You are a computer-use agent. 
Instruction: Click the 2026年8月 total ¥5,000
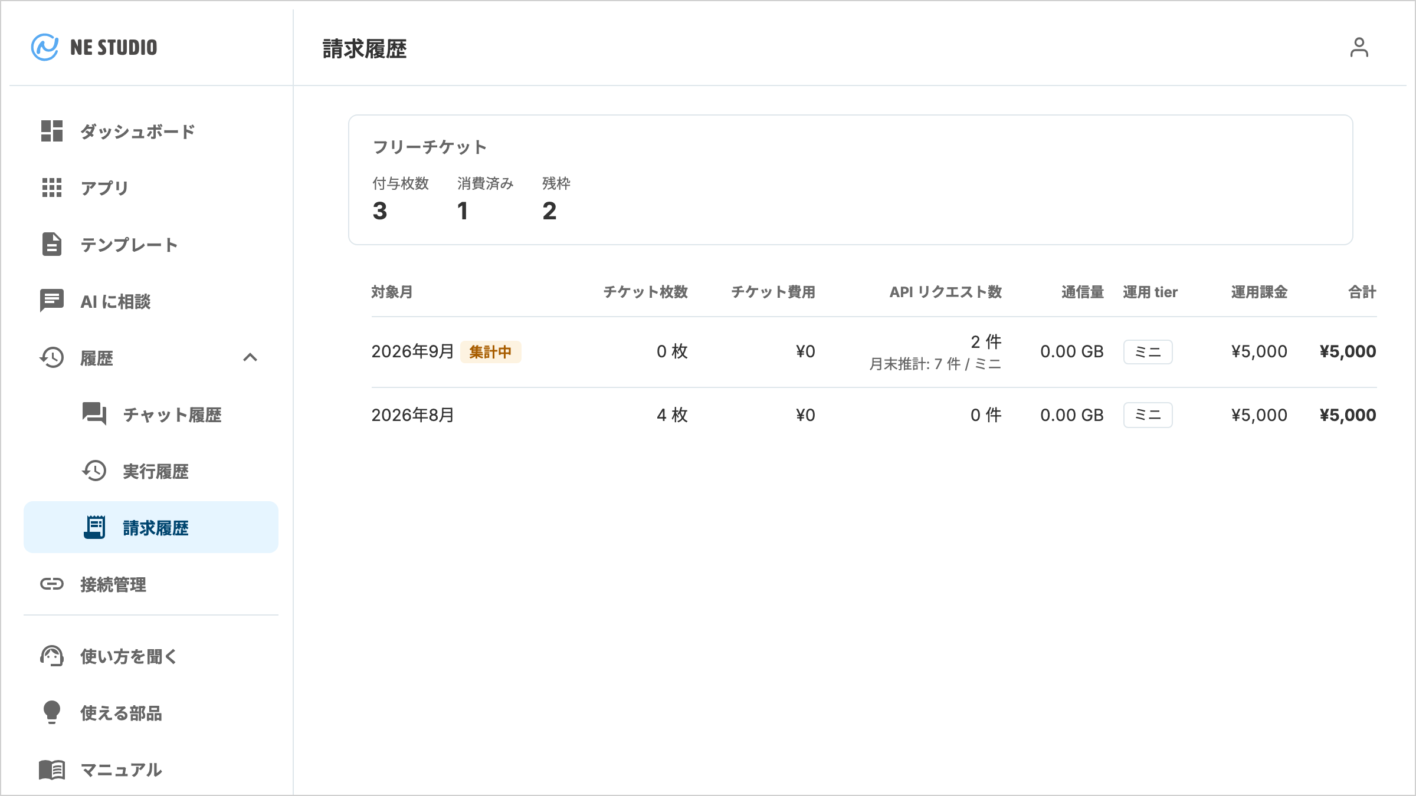click(x=1348, y=415)
